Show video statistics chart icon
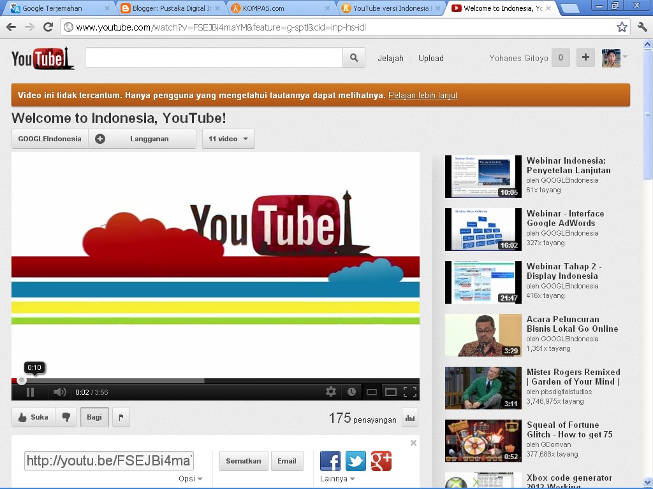This screenshot has height=489, width=653. [410, 418]
